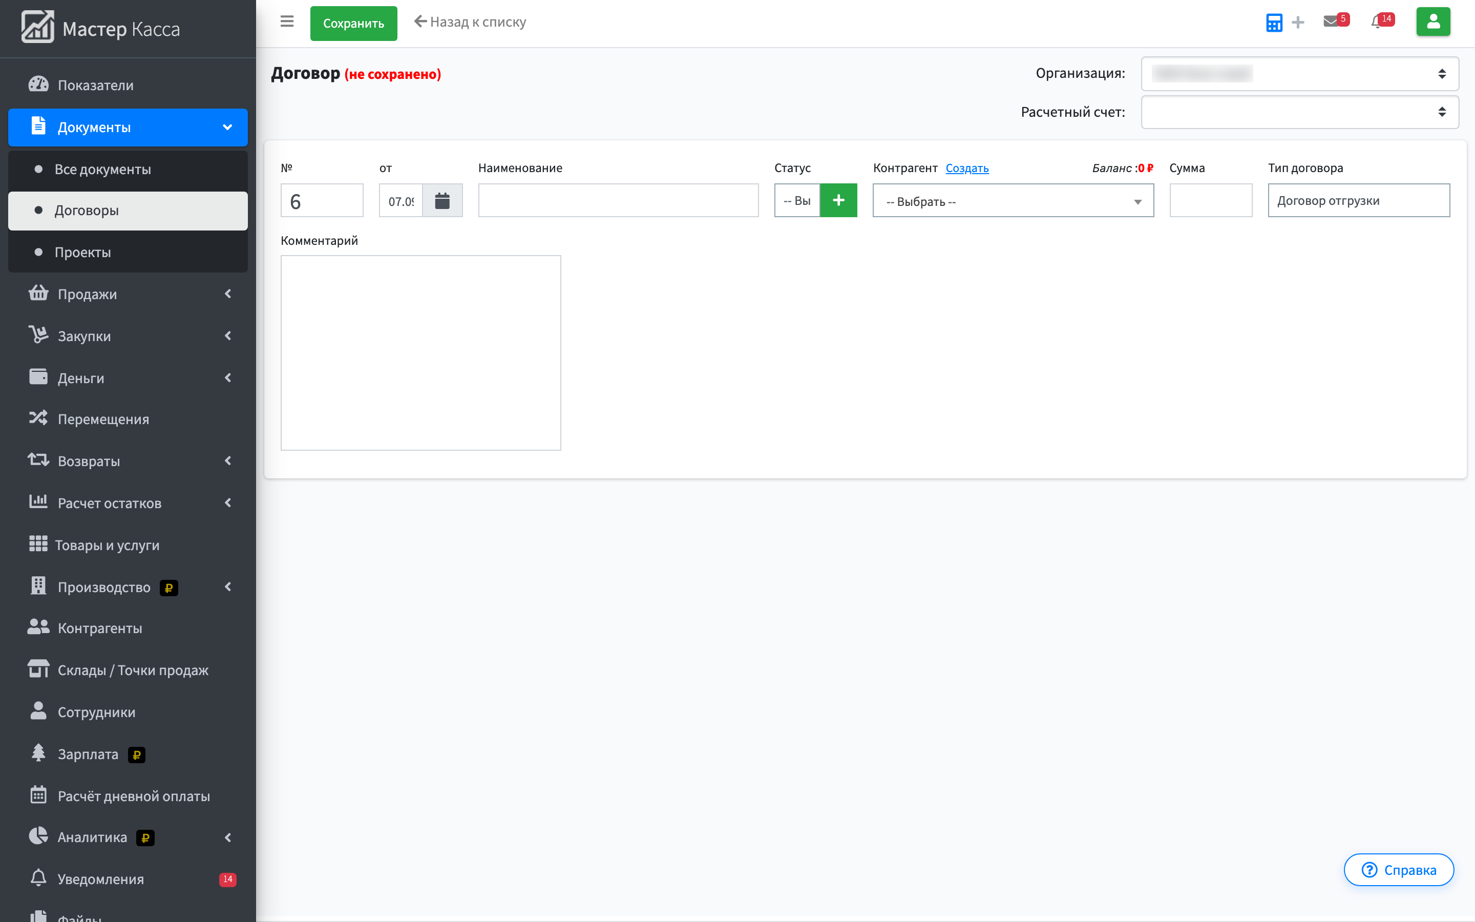Go back via Назад к списку
Screen dimensions: 1475x922
(470, 22)
